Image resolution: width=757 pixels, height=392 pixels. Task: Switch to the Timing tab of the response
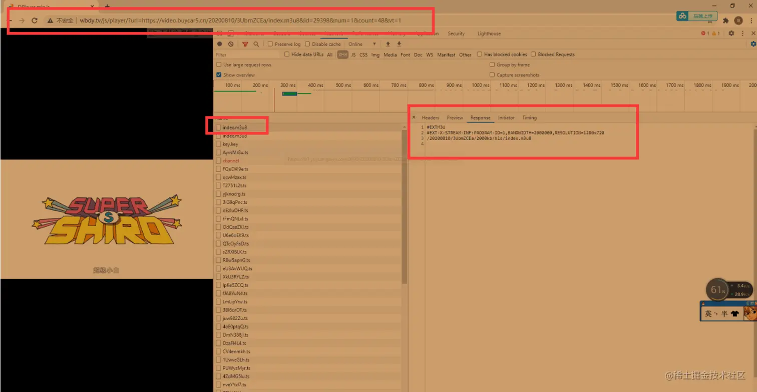[529, 117]
